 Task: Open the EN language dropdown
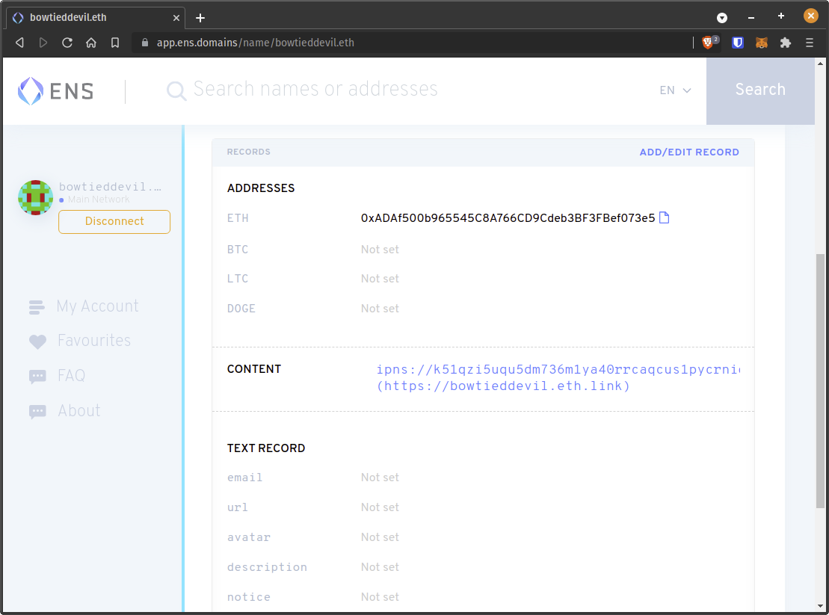(x=675, y=90)
